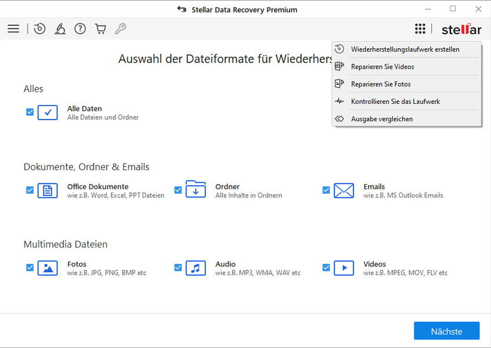Click "Alle Inhalte in Ordnern" description

click(x=249, y=195)
